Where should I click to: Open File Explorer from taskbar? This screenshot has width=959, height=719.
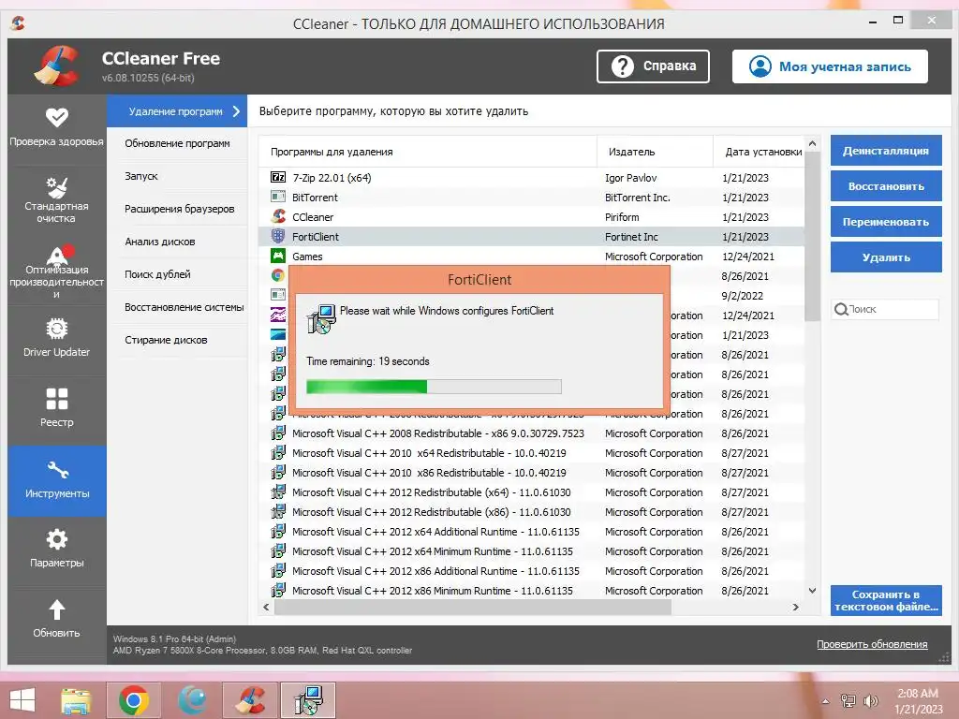pyautogui.click(x=76, y=700)
